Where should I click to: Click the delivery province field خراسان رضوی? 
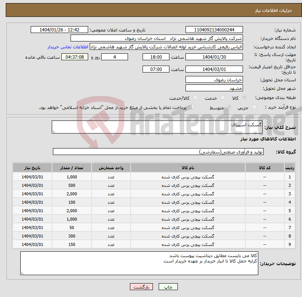(x=214, y=79)
